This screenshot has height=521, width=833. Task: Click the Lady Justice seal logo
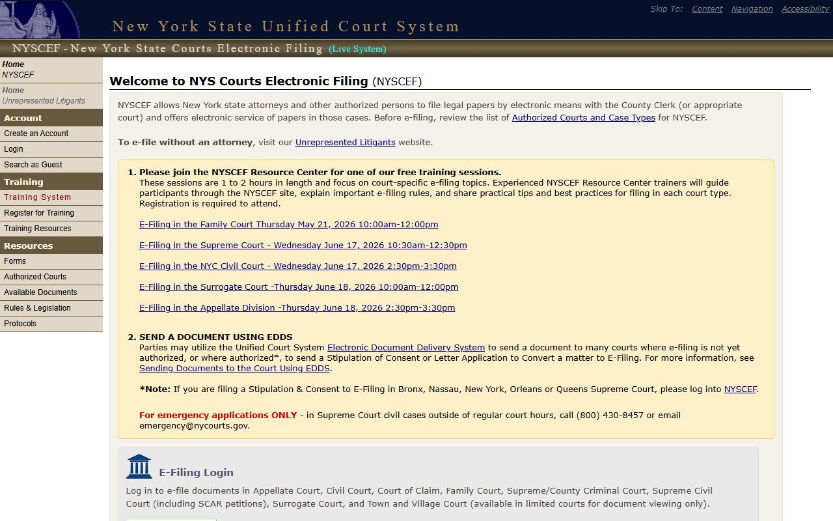(x=40, y=20)
